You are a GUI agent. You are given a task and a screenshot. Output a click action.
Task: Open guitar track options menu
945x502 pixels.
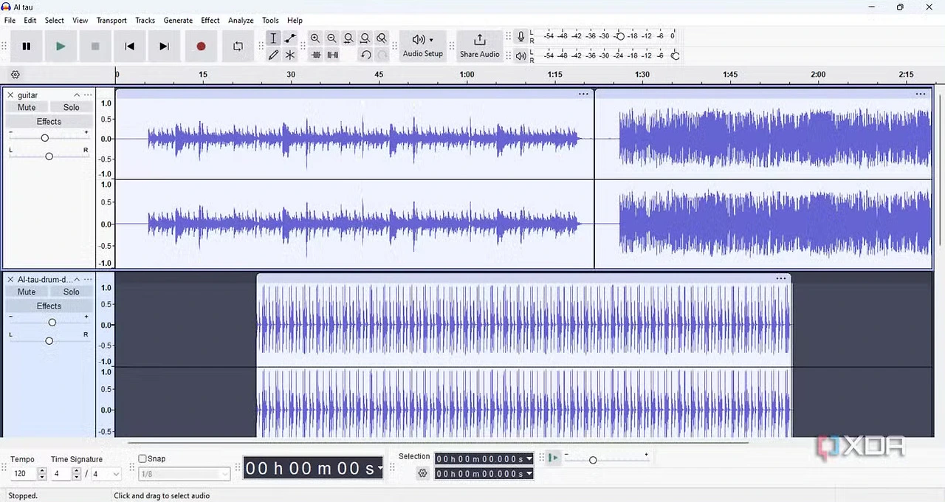pyautogui.click(x=88, y=95)
